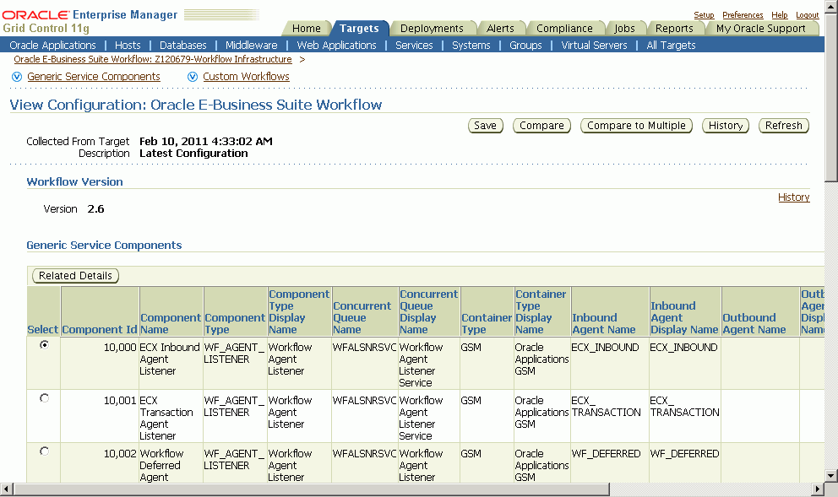
Task: Select radio button for component 10,001
Action: tap(45, 398)
